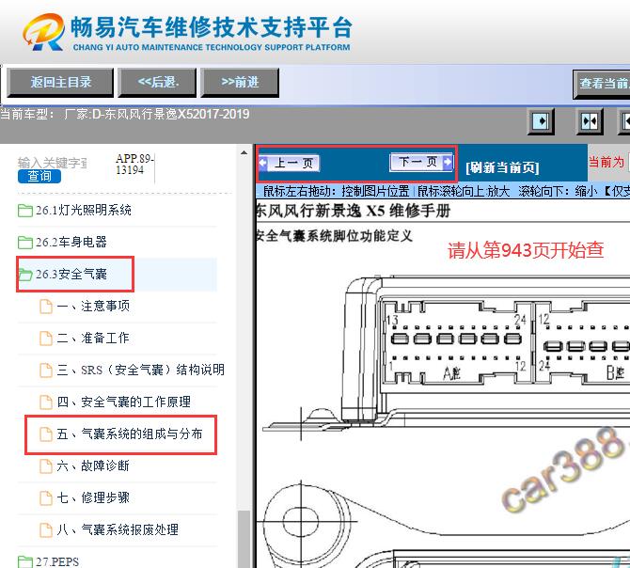Go forward with the >>前进 button

click(x=240, y=83)
